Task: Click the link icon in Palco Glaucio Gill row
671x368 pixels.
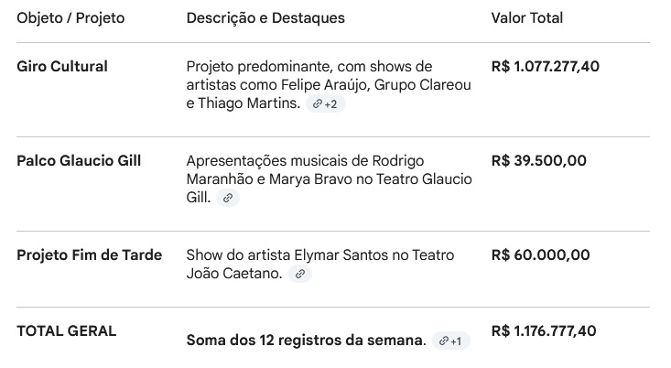Action: coord(228,198)
